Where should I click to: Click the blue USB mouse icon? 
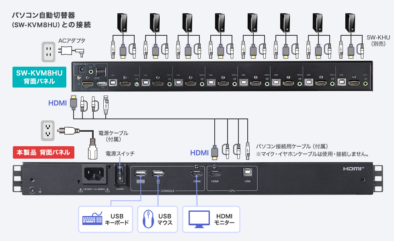[x=148, y=219]
